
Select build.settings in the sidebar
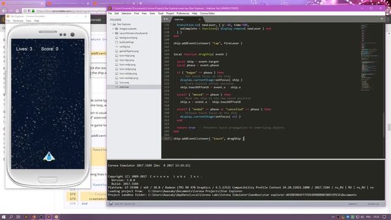pyautogui.click(x=126, y=42)
